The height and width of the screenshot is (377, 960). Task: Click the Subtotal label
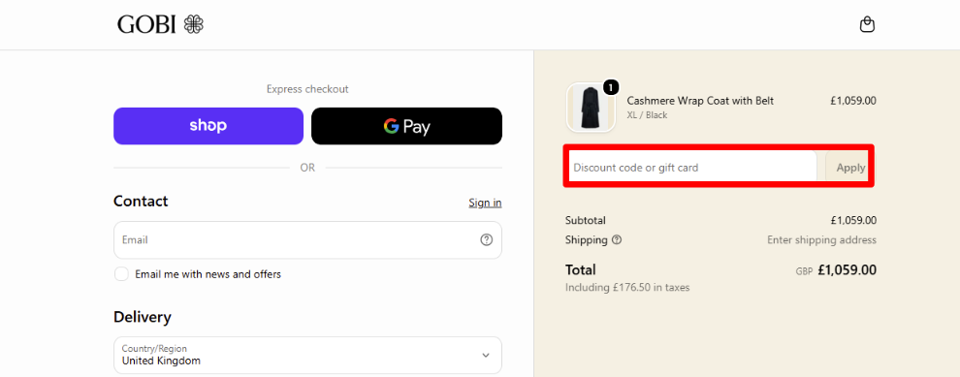coord(586,220)
